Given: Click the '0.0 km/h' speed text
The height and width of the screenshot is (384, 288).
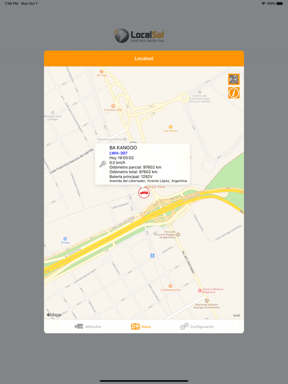Looking at the screenshot, I should click(x=117, y=162).
